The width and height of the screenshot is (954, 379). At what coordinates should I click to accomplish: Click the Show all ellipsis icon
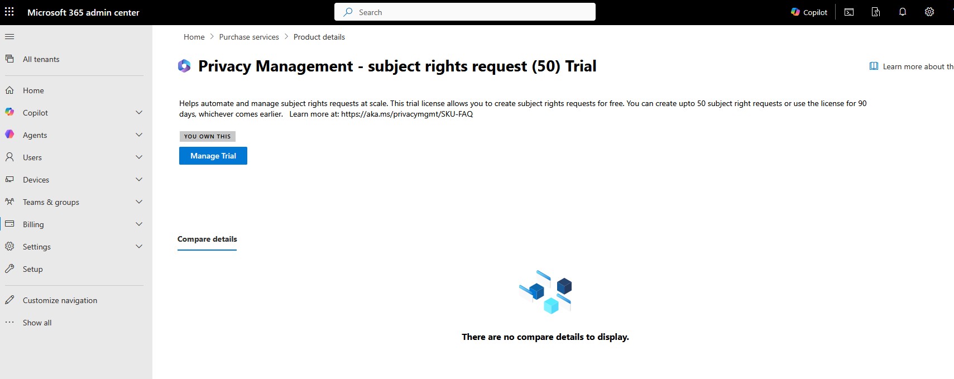pos(9,322)
